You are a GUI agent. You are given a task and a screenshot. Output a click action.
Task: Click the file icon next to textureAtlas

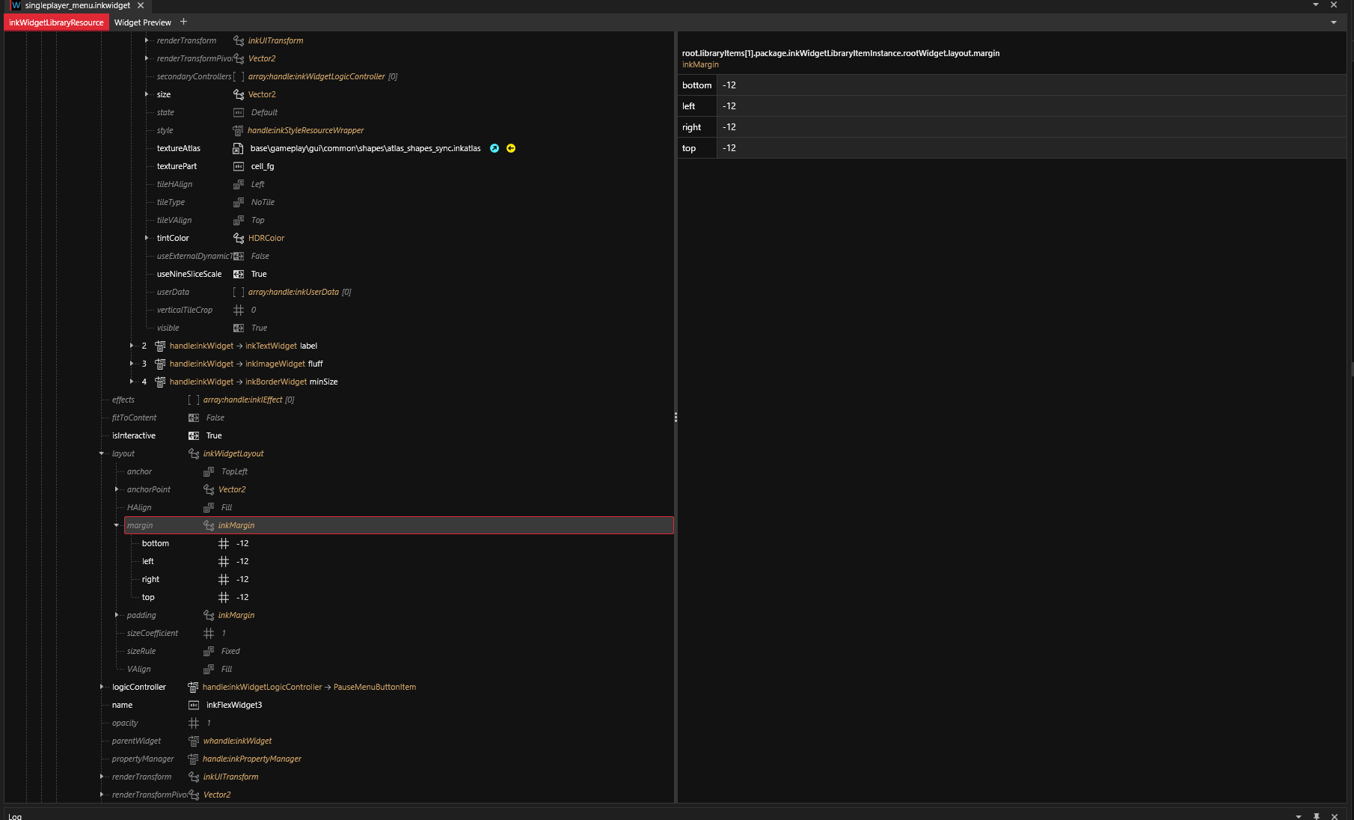[238, 148]
